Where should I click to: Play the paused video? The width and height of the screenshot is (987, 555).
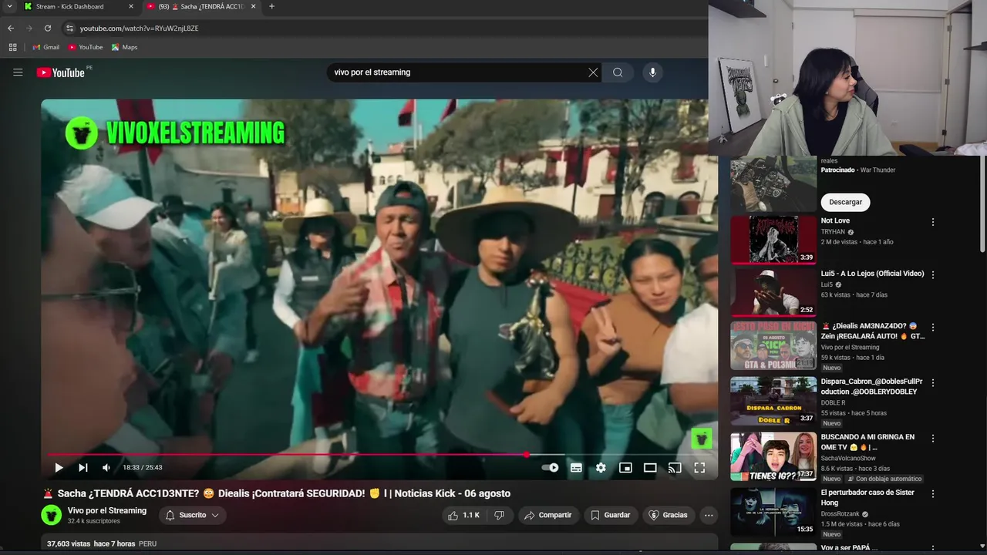click(59, 467)
